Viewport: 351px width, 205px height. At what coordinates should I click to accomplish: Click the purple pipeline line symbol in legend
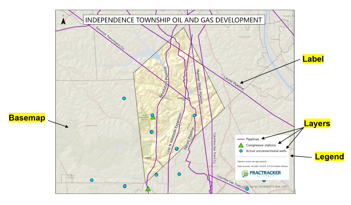point(241,139)
